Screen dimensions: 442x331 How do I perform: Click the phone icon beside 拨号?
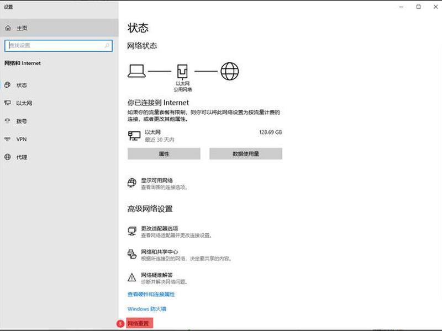pos(8,121)
